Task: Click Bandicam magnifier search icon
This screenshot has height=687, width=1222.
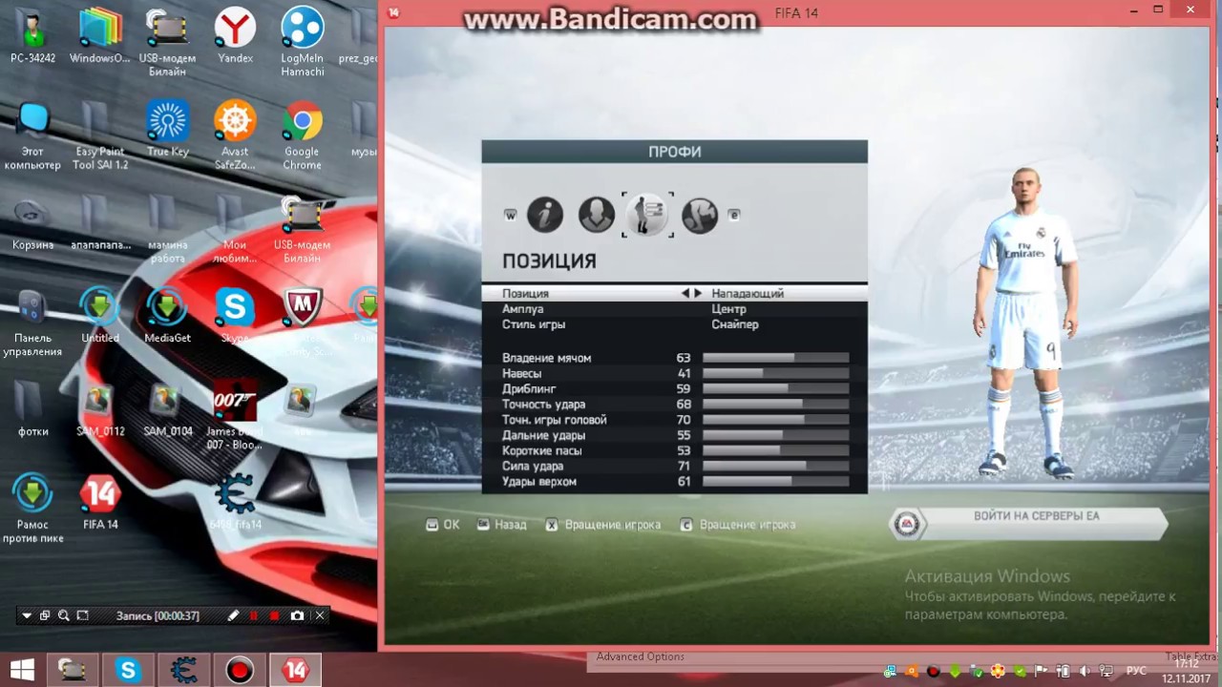Action: pyautogui.click(x=64, y=615)
